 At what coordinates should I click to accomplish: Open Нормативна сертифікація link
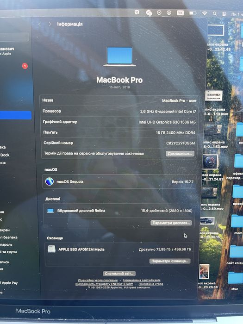[142, 280]
